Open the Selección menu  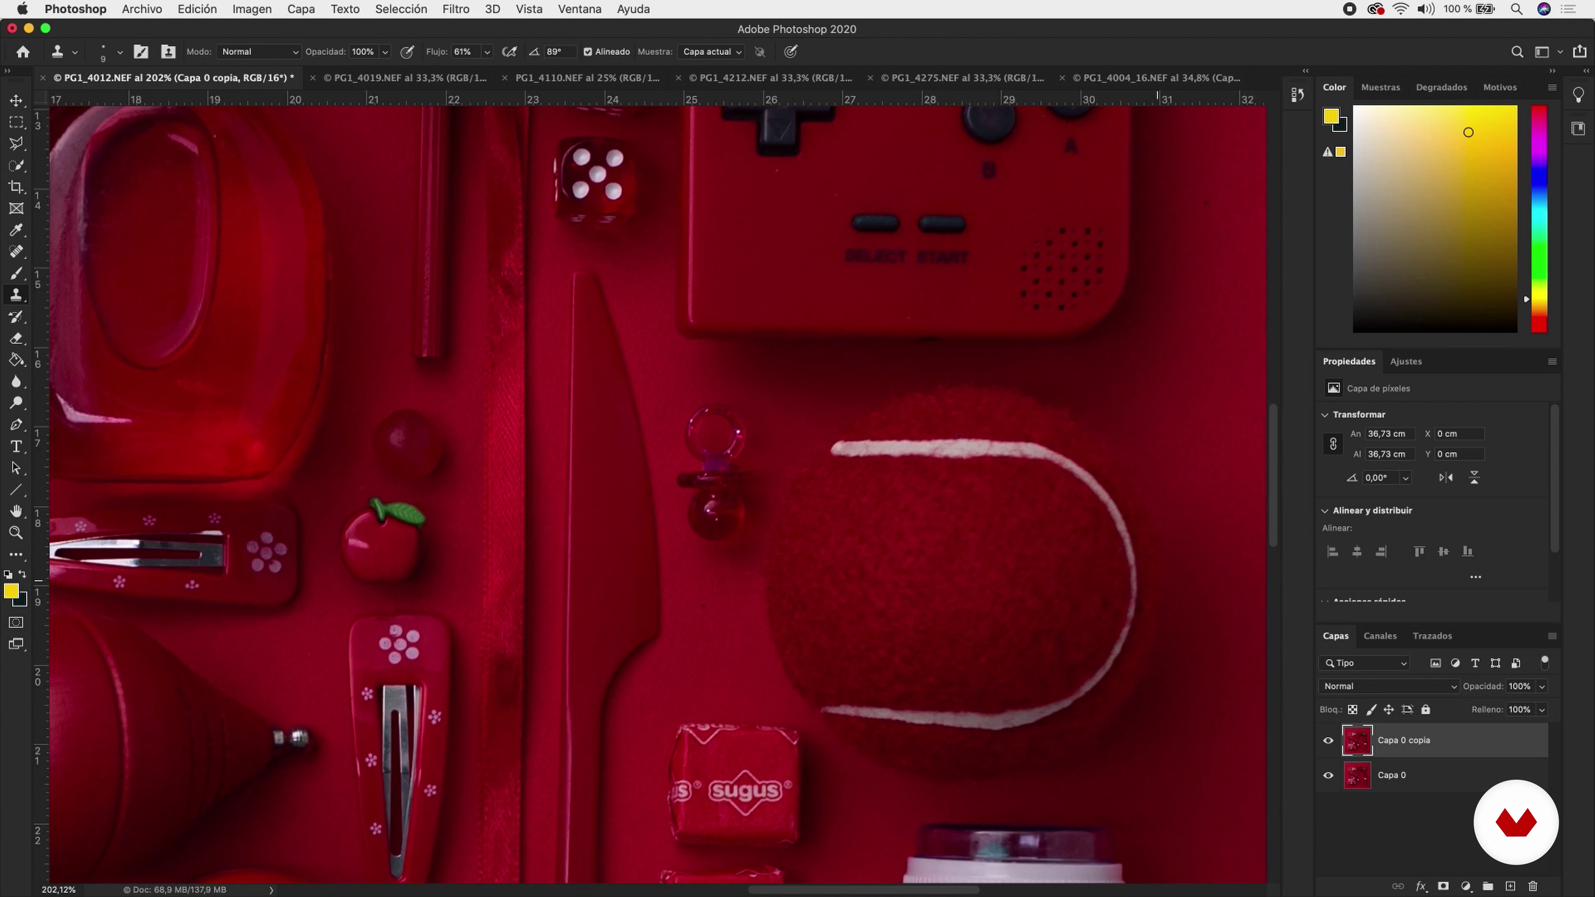pyautogui.click(x=400, y=9)
